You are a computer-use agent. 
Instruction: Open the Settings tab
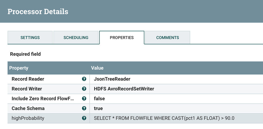coord(30,38)
